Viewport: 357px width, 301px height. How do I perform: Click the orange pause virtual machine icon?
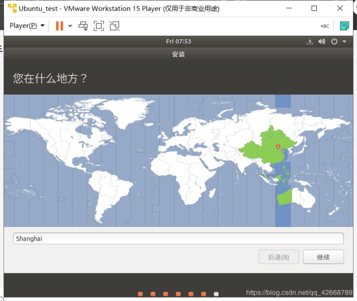pos(59,26)
